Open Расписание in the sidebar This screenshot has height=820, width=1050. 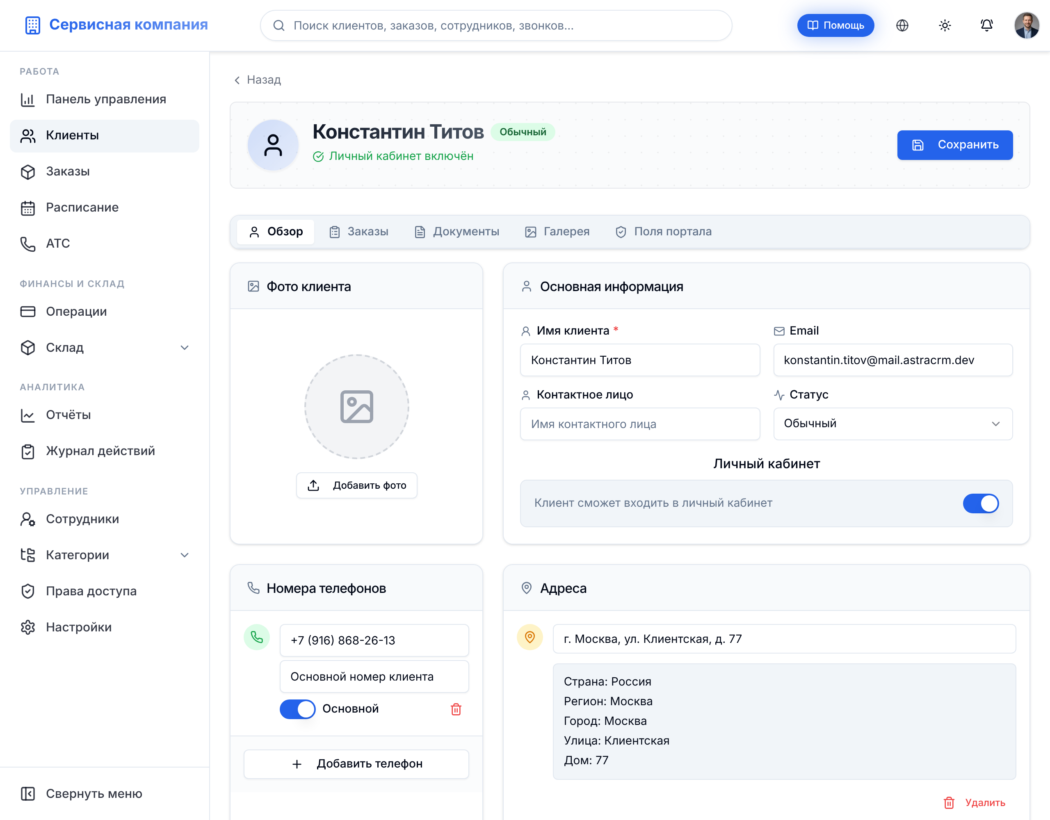(x=104, y=207)
